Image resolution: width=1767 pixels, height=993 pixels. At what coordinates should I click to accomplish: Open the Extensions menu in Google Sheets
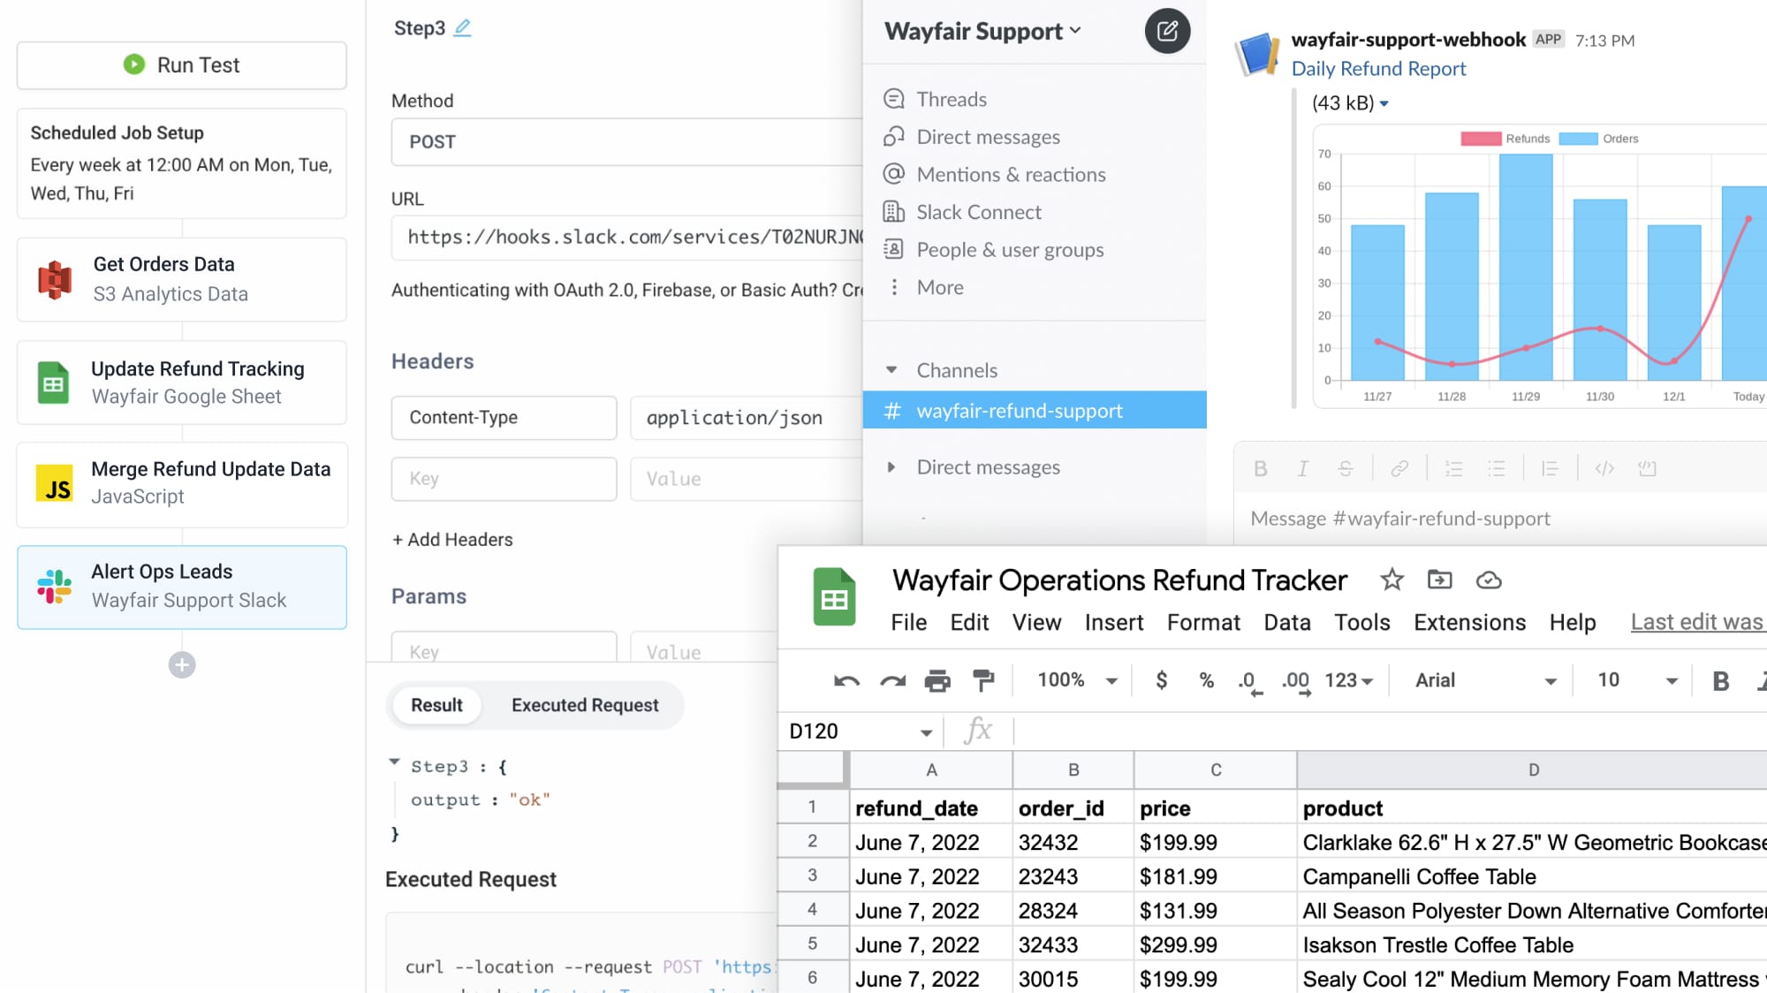click(x=1468, y=622)
